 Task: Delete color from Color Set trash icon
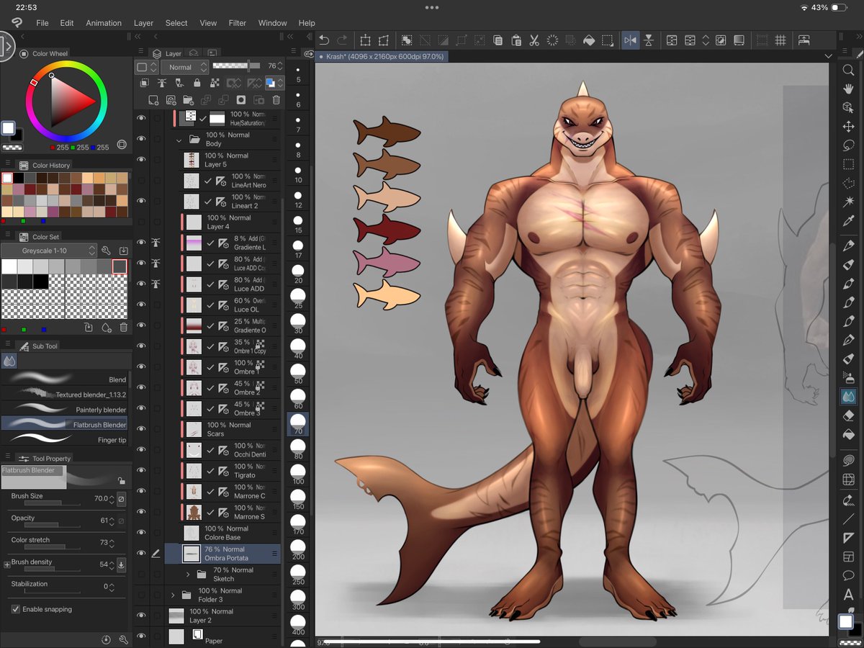124,328
